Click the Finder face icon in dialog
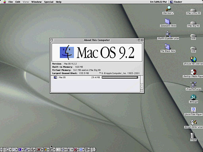Viewport: 203px width, 152px height. [67, 52]
